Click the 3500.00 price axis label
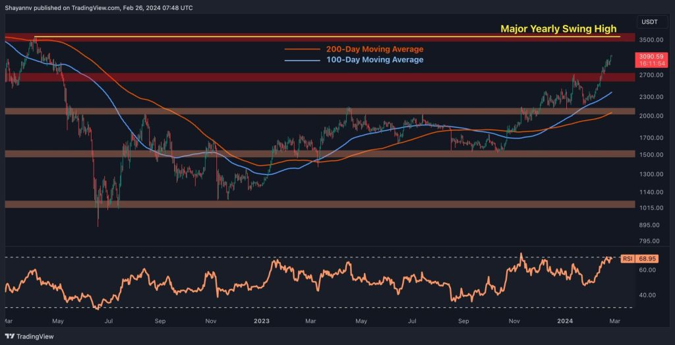 [x=649, y=40]
